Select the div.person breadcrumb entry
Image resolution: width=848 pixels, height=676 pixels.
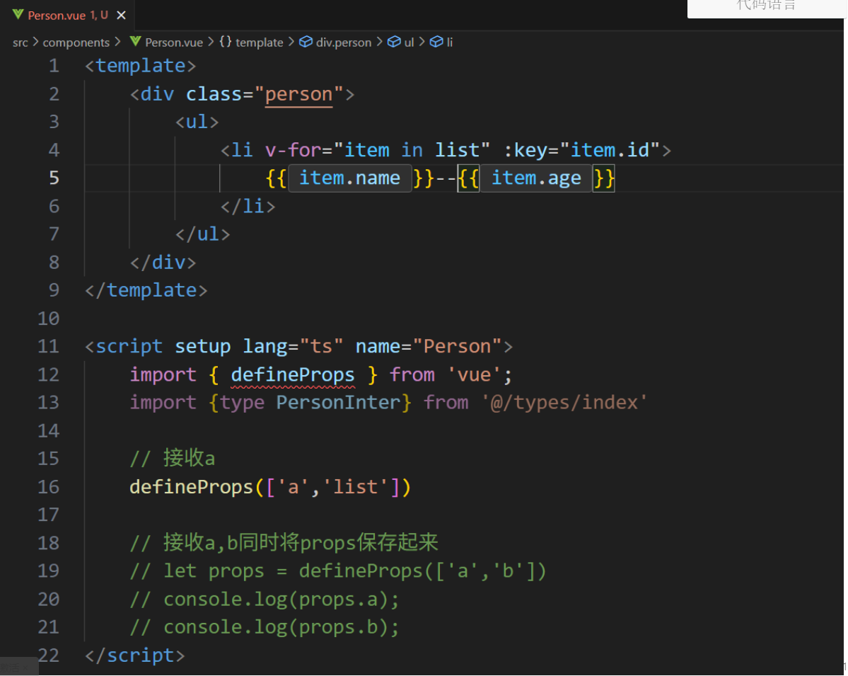tap(344, 42)
